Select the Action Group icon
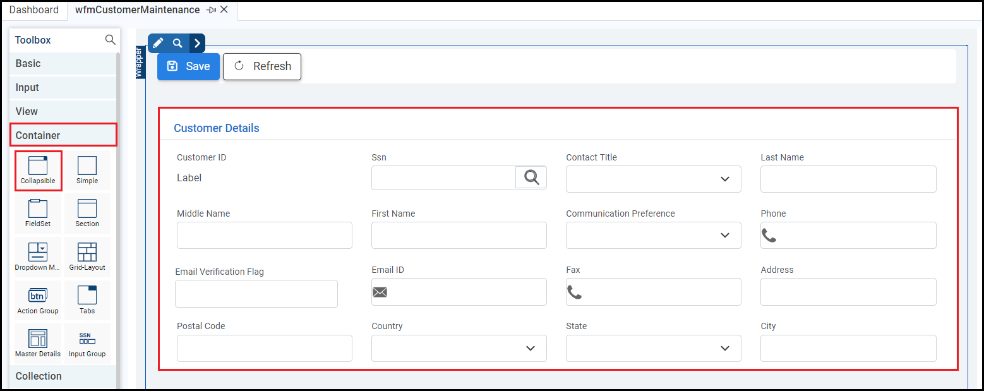The height and width of the screenshot is (391, 984). point(38,296)
